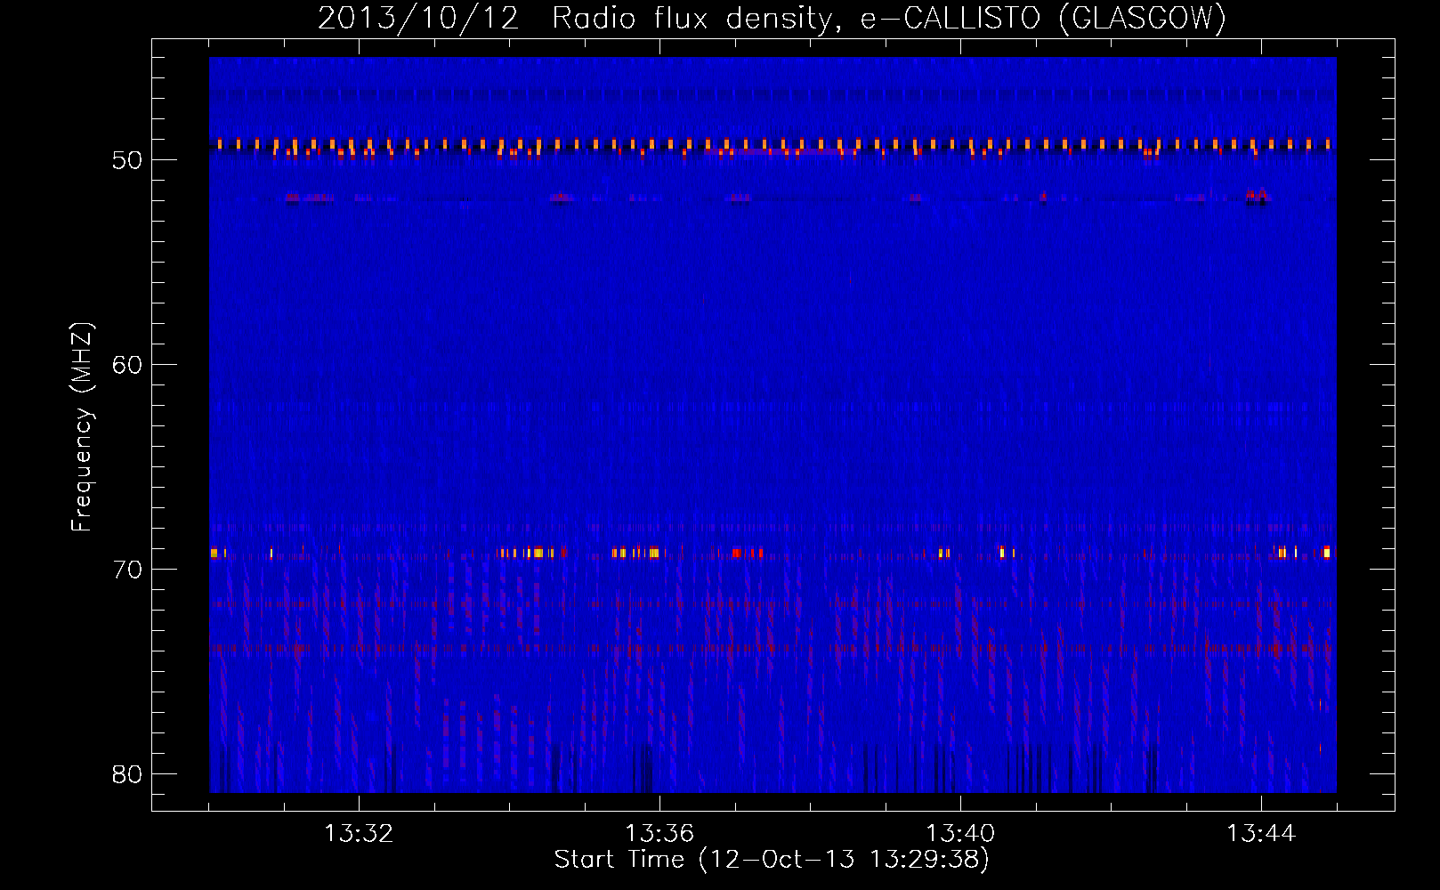Click the 80 frequency tick label
1440x890 pixels.
pyautogui.click(x=127, y=774)
